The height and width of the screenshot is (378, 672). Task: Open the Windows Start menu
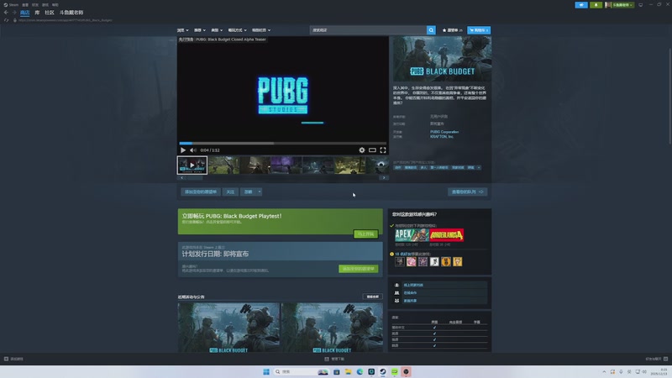coord(266,371)
